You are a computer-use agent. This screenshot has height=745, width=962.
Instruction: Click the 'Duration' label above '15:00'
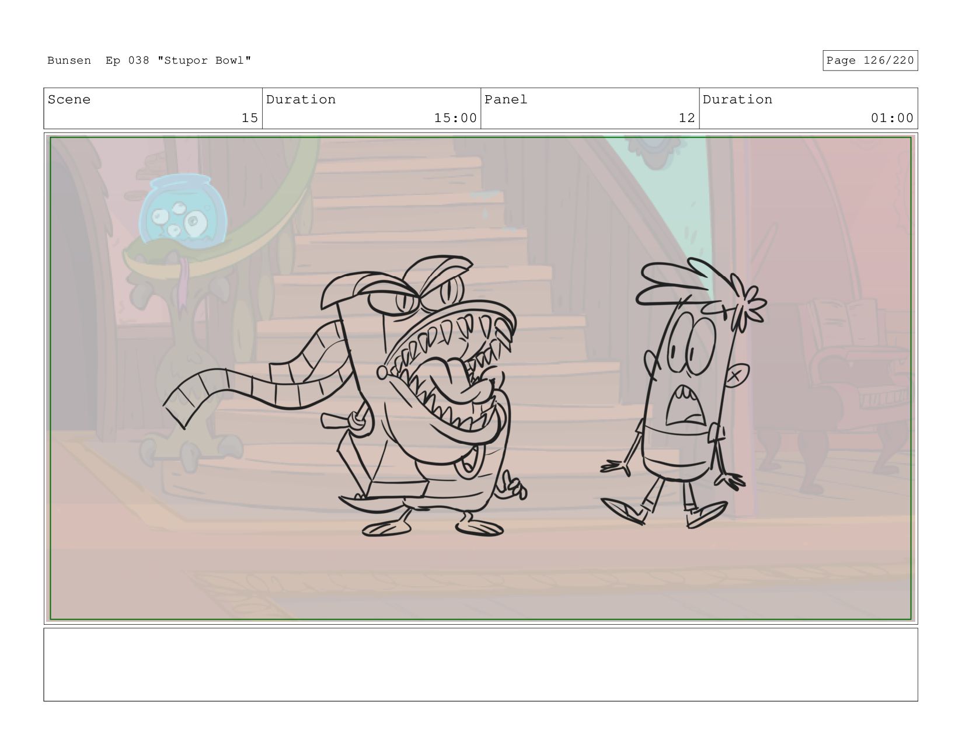click(301, 99)
